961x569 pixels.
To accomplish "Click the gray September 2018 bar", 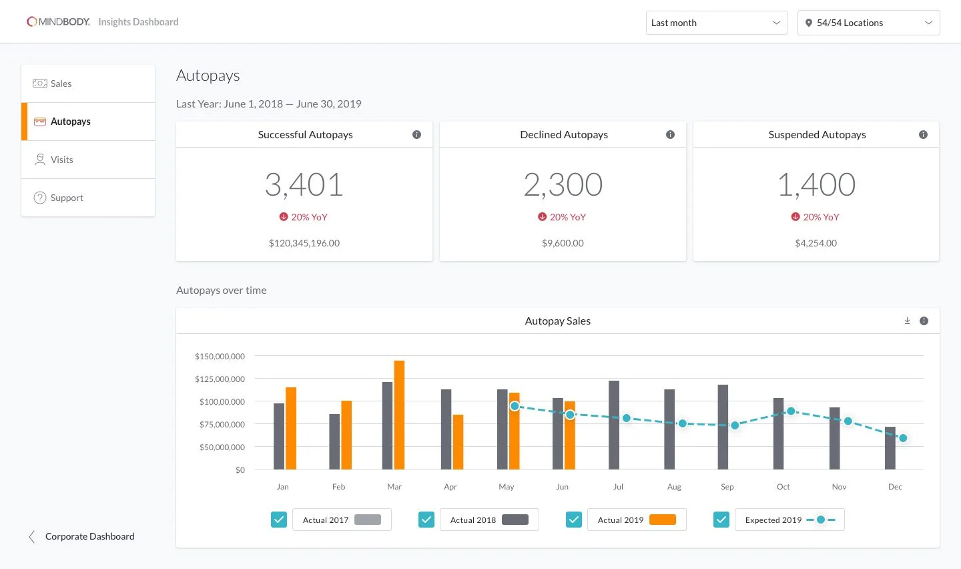I will coord(723,427).
